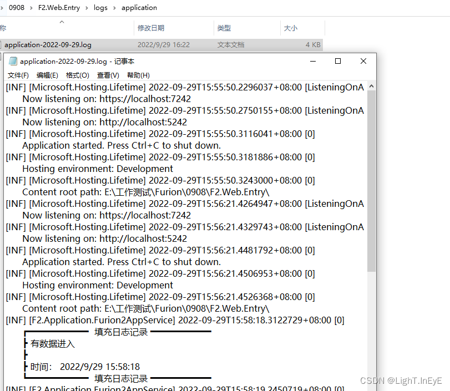This screenshot has height=391, width=450.
Task: Click the Notepad icon in the title bar
Action: [13, 61]
